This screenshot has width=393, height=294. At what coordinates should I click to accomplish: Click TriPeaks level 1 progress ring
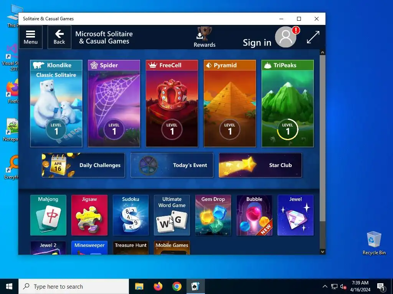coord(287,129)
